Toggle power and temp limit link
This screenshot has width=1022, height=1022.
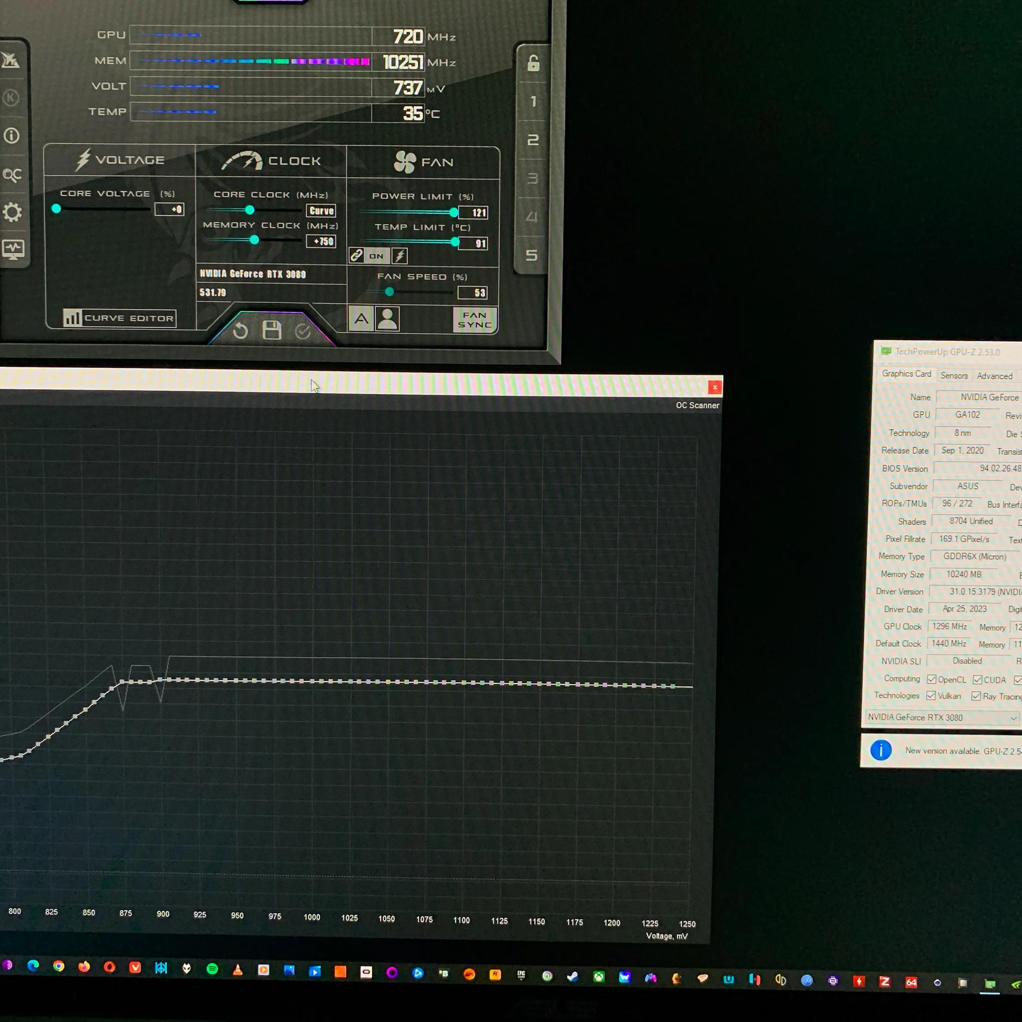356,255
